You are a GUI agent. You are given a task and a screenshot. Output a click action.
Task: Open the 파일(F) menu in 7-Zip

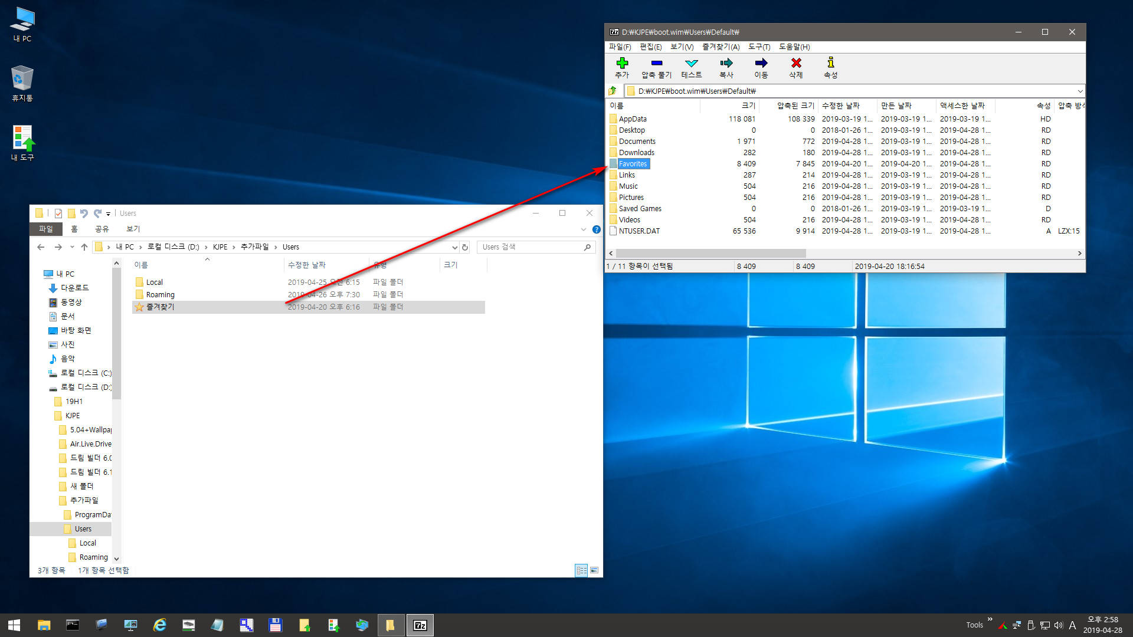(620, 47)
